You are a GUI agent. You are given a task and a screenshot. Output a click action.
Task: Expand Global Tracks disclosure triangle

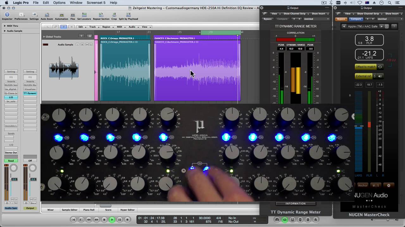[44, 37]
